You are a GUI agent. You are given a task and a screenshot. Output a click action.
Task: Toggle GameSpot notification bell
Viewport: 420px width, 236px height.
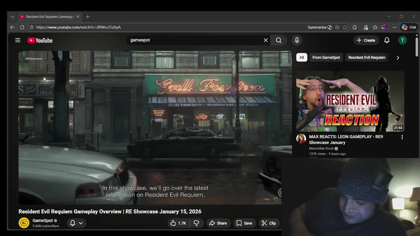tap(73, 223)
